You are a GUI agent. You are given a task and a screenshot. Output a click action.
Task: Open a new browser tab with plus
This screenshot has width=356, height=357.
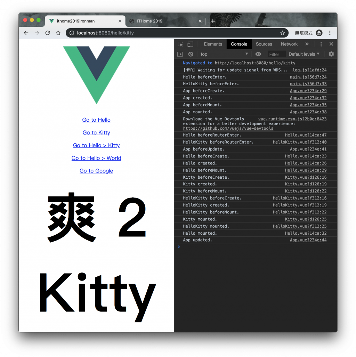tap(213, 21)
